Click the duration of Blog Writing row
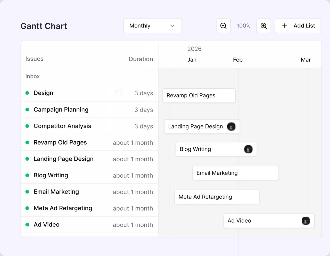This screenshot has height=256, width=330. [x=133, y=176]
